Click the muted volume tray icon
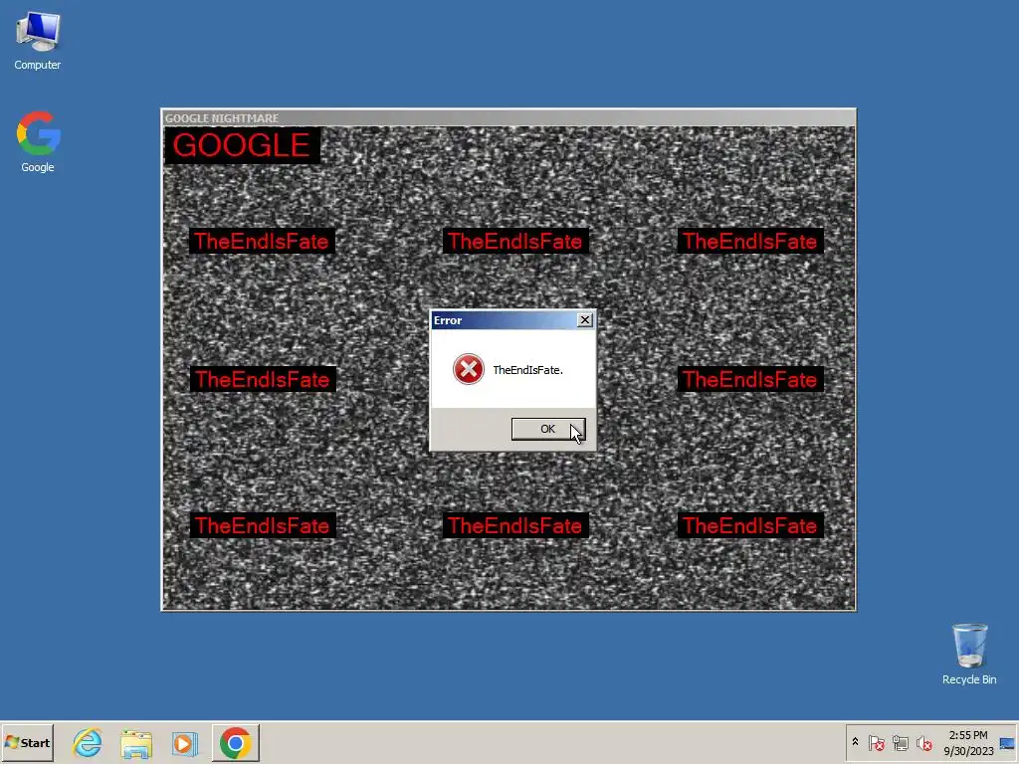 click(x=924, y=742)
